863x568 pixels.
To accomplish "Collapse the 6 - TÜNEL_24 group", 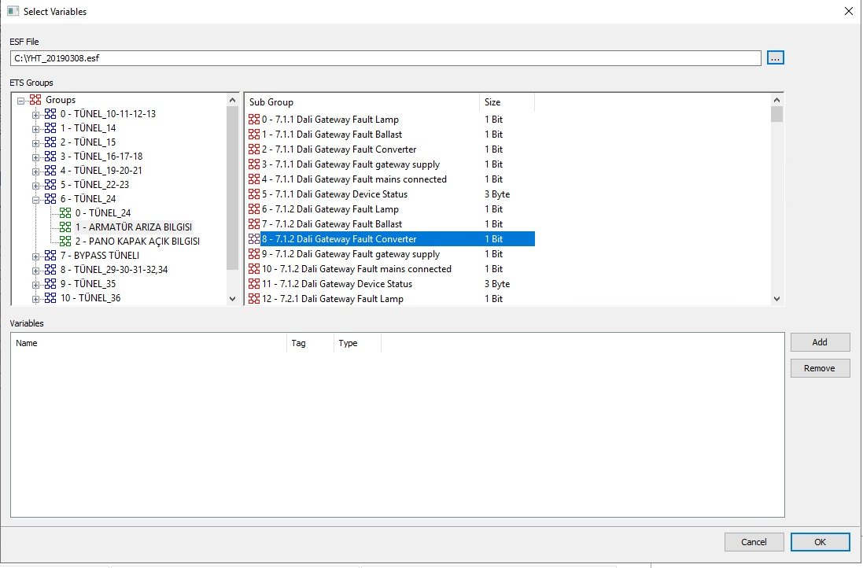I will pyautogui.click(x=35, y=199).
